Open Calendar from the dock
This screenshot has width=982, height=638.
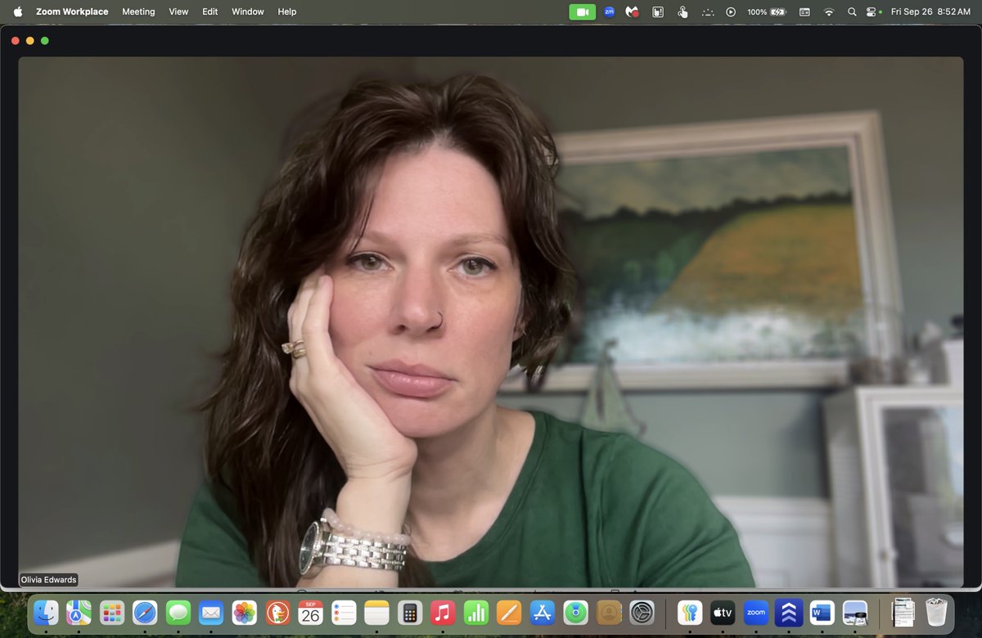point(311,612)
